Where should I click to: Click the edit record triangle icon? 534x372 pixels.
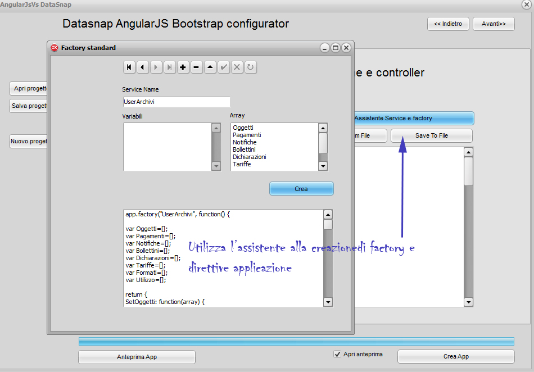click(210, 67)
